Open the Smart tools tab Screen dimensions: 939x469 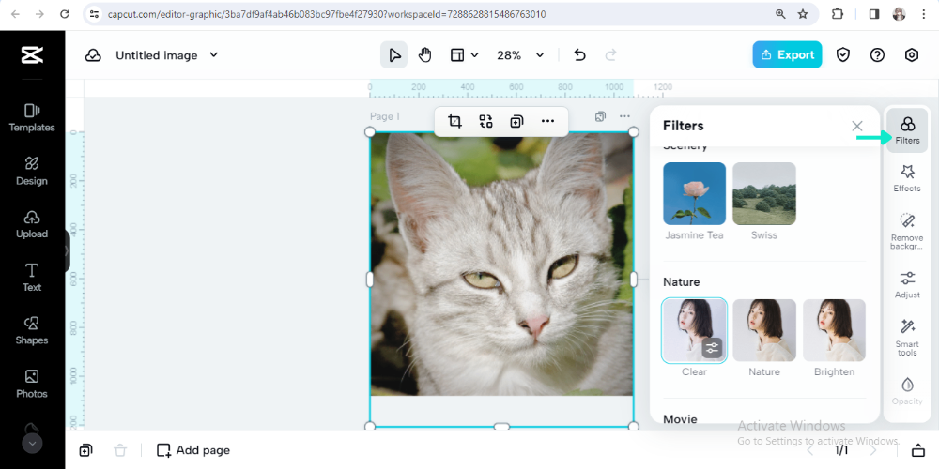[907, 338]
